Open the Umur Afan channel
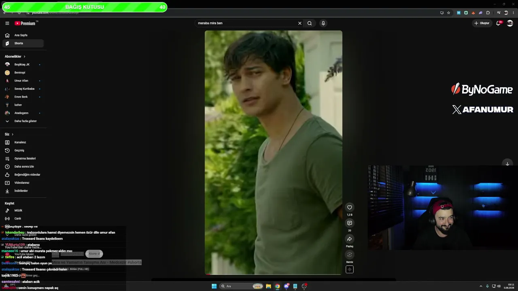This screenshot has height=291, width=518. 23,81
